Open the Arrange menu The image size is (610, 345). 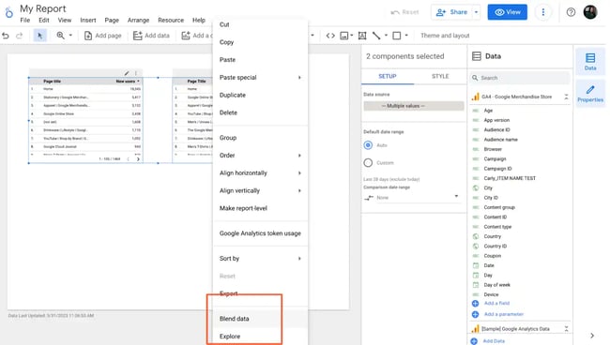(138, 21)
